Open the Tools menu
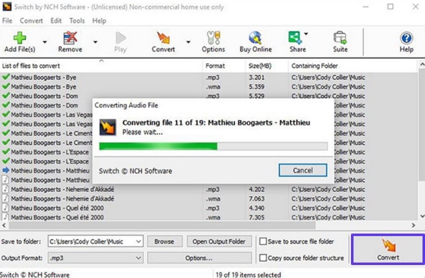This screenshot has height=278, width=425. click(x=77, y=20)
